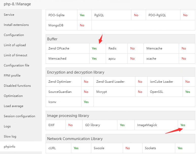Image resolution: width=196 pixels, height=154 pixels.
Task: Click the Redis No status cell
Action: coord(133,48)
